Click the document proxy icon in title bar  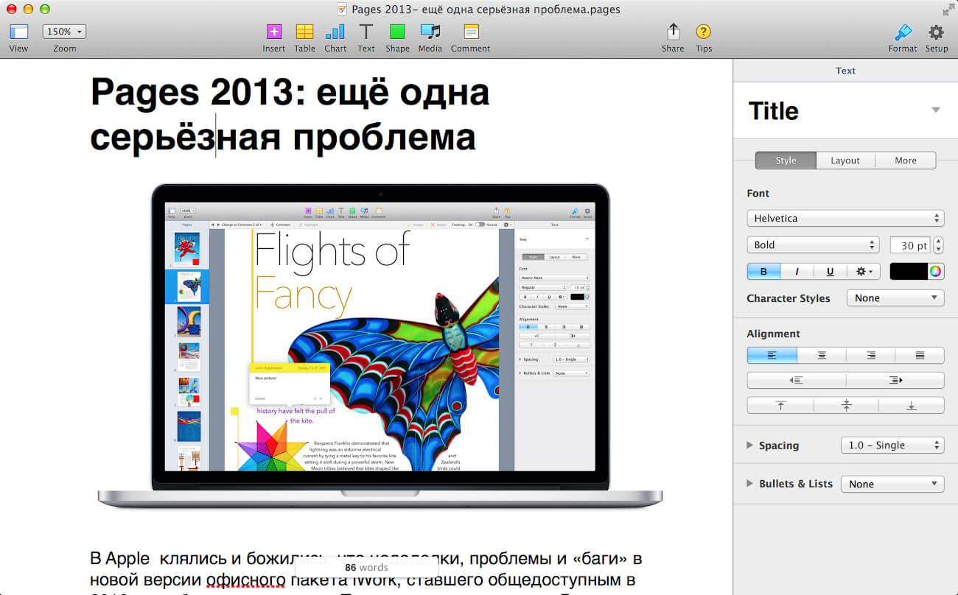[x=343, y=10]
